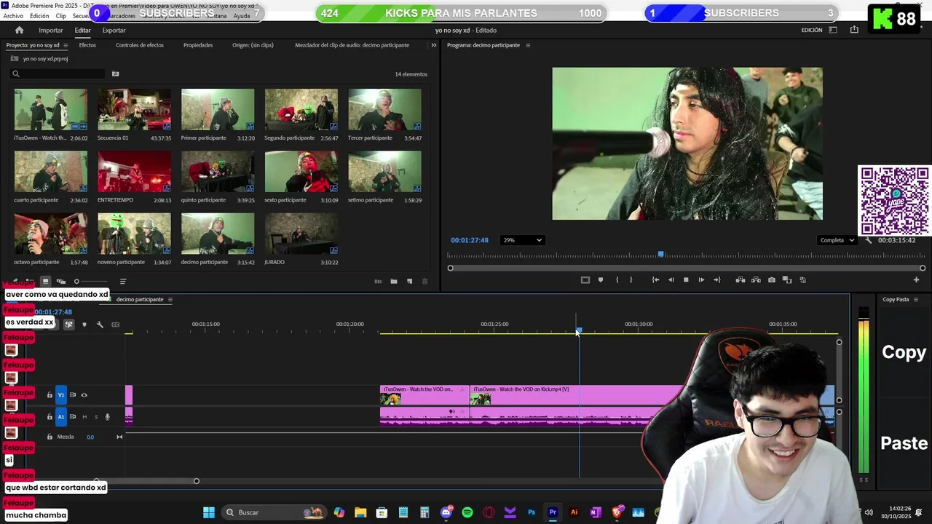This screenshot has width=932, height=524.
Task: Toggle V1 sync lock icon
Action: click(x=72, y=395)
